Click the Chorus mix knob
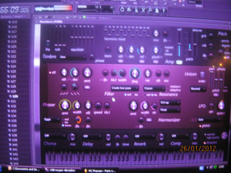The height and width of the screenshot is (173, 231). click(72, 137)
